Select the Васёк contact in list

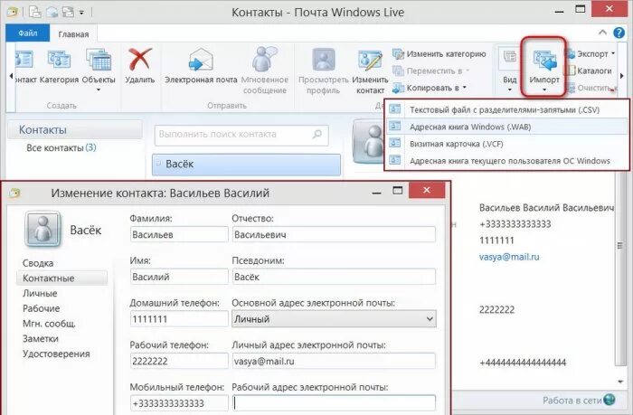[x=246, y=165]
